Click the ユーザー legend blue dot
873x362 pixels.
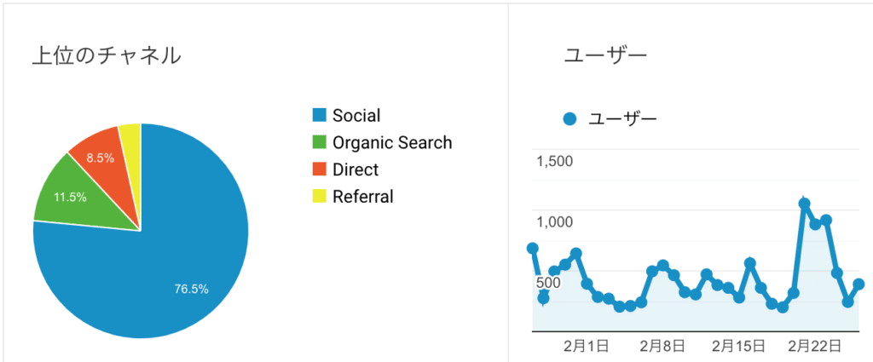[x=570, y=118]
